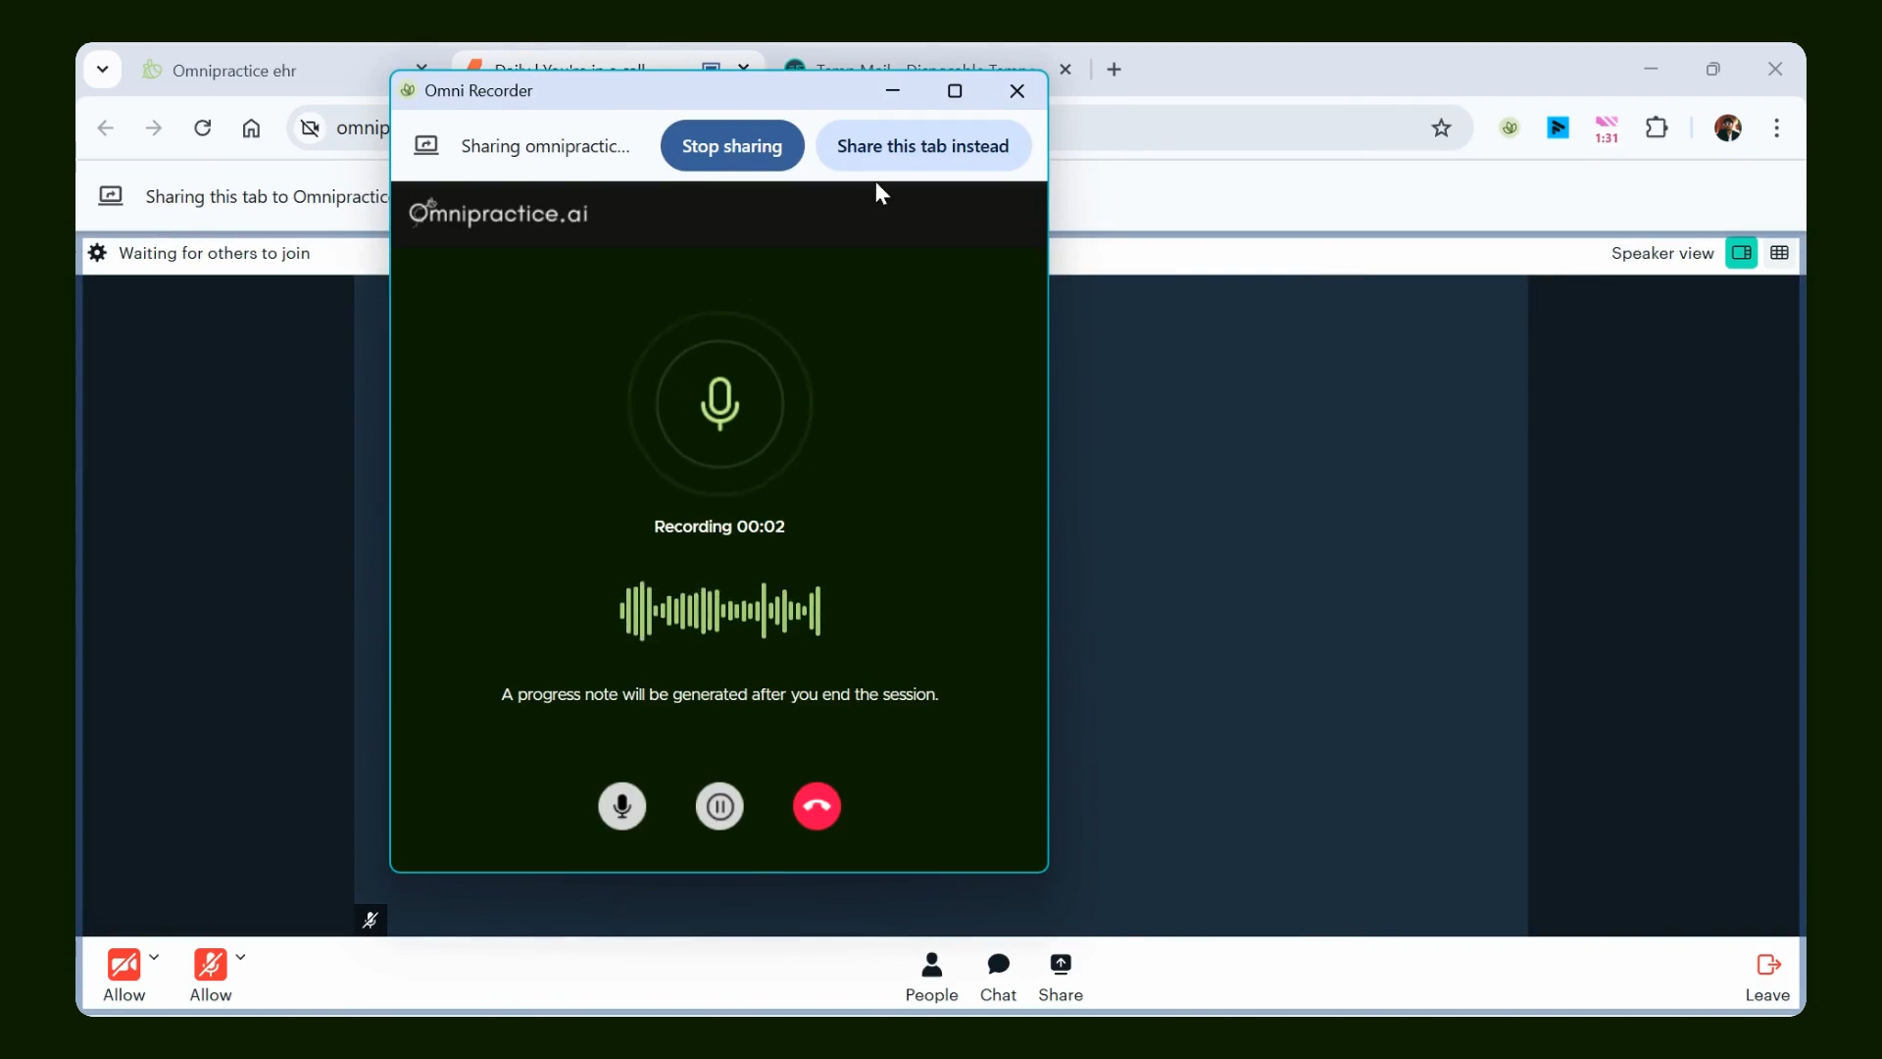Select the Speaker view layout icon
1882x1059 pixels.
pos(1741,253)
